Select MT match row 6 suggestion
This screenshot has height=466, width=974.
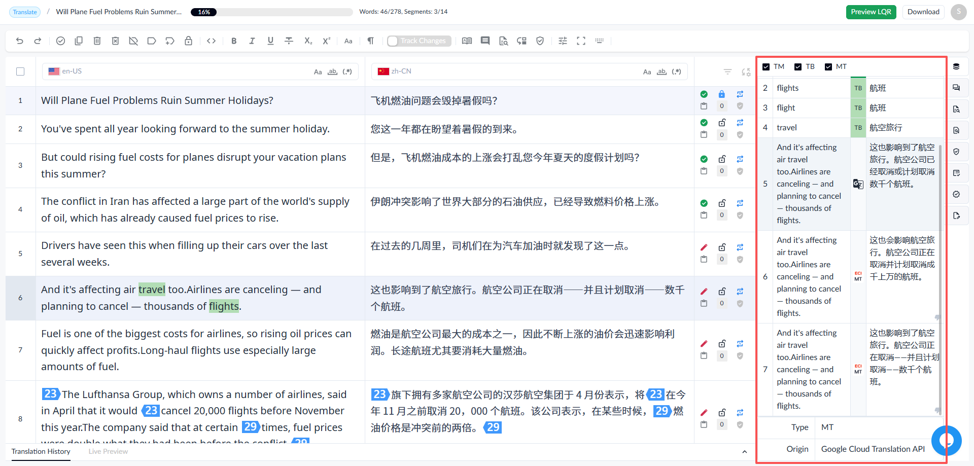[x=851, y=277]
